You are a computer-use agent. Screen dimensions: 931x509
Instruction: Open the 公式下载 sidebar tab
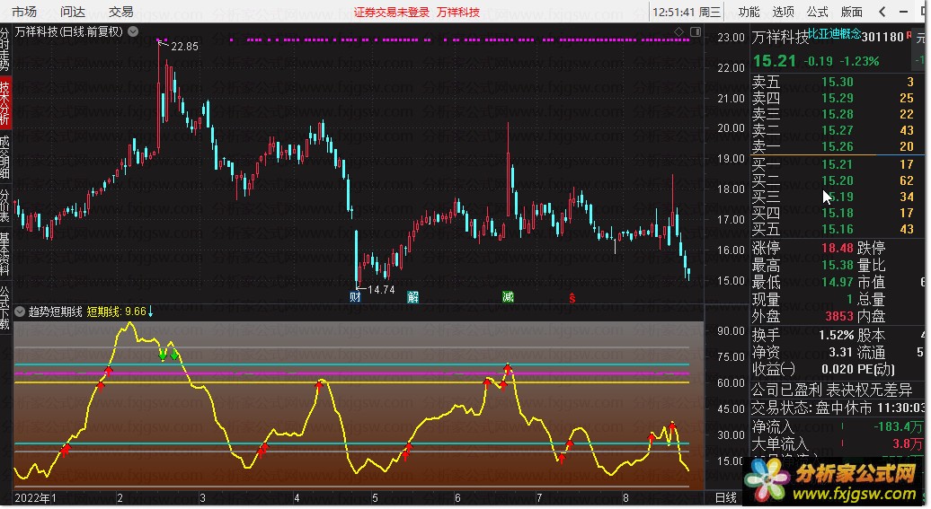pyautogui.click(x=4, y=308)
